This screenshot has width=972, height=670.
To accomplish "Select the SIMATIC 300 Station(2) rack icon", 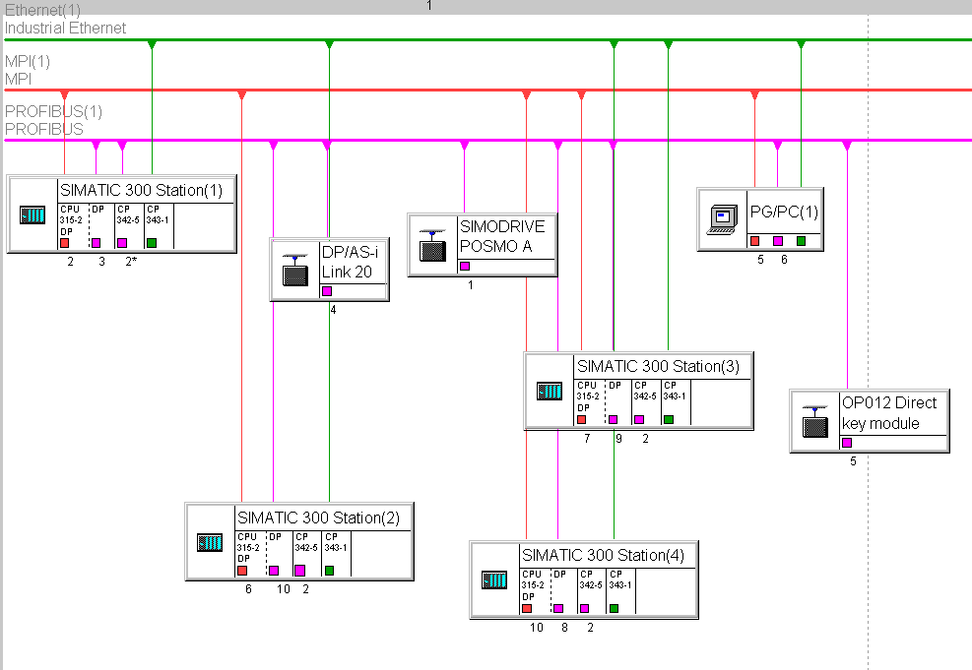I will [x=210, y=542].
